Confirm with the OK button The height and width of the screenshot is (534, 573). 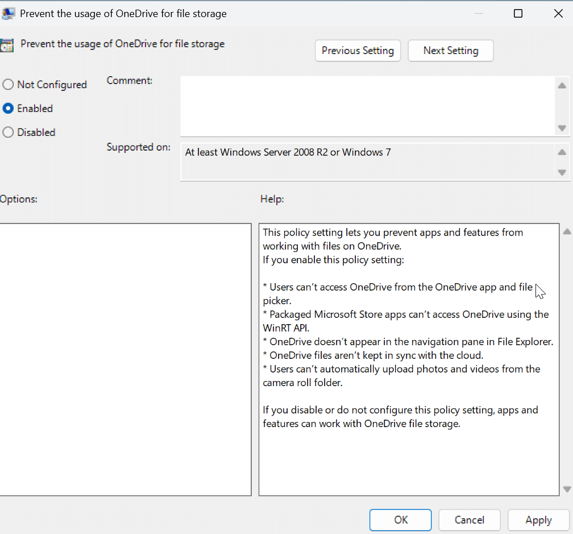point(401,520)
